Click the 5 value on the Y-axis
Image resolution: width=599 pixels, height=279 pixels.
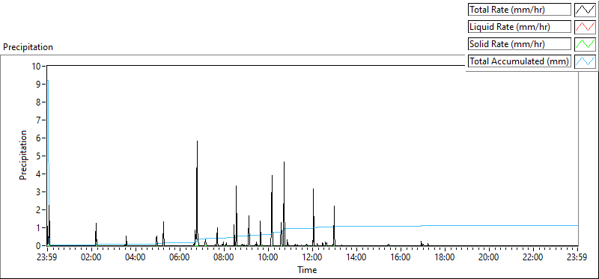click(39, 156)
